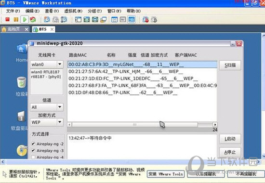The width and height of the screenshot is (265, 183).
Task: Select the myLGNet network row
Action: tap(142, 65)
